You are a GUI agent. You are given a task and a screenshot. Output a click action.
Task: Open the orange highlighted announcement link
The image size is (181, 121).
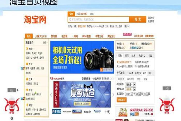tap(124, 62)
